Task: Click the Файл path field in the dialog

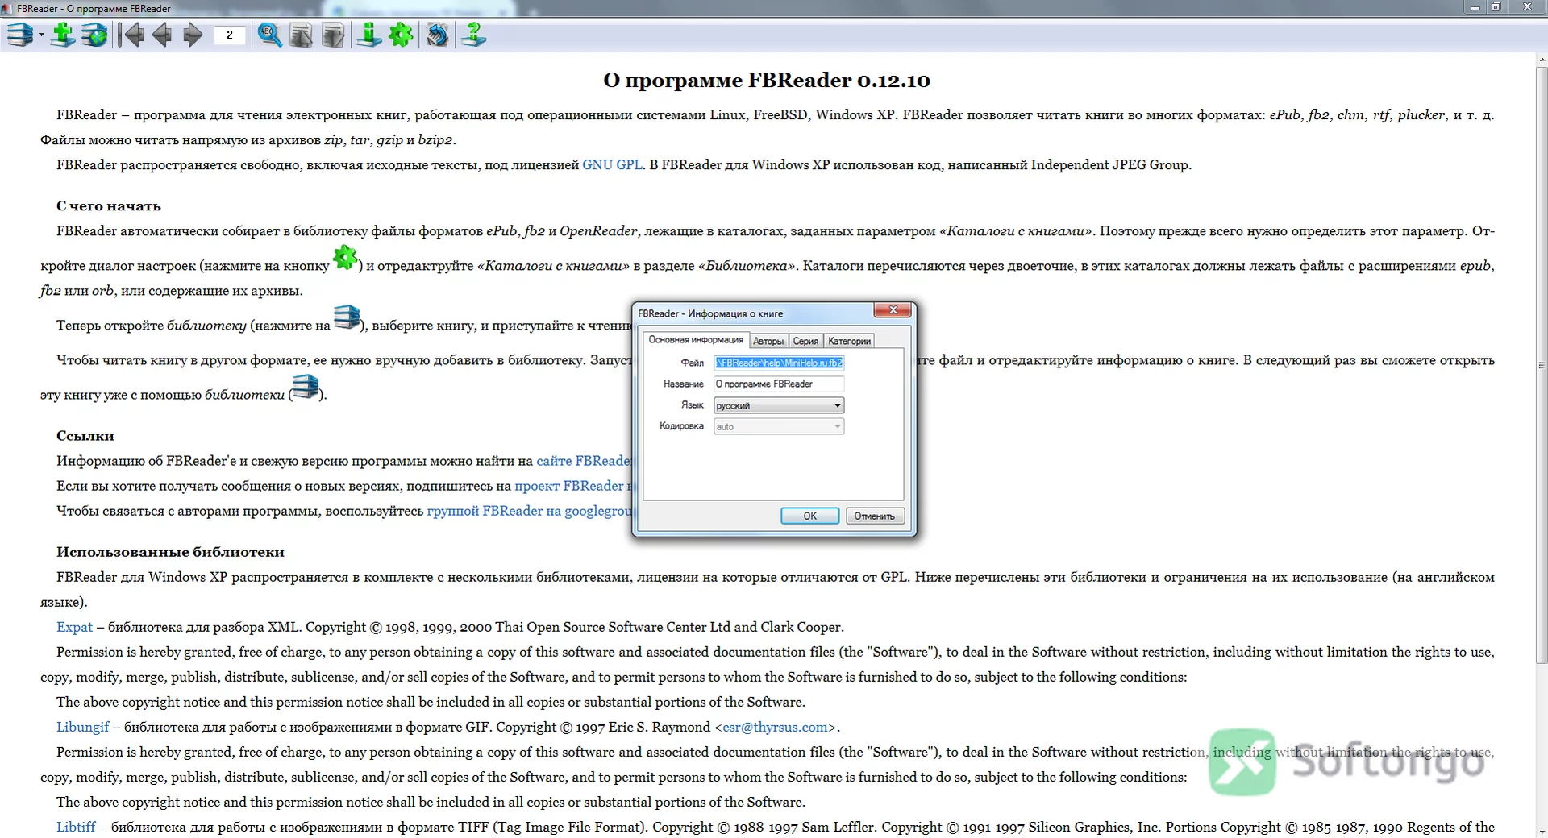Action: [x=779, y=363]
